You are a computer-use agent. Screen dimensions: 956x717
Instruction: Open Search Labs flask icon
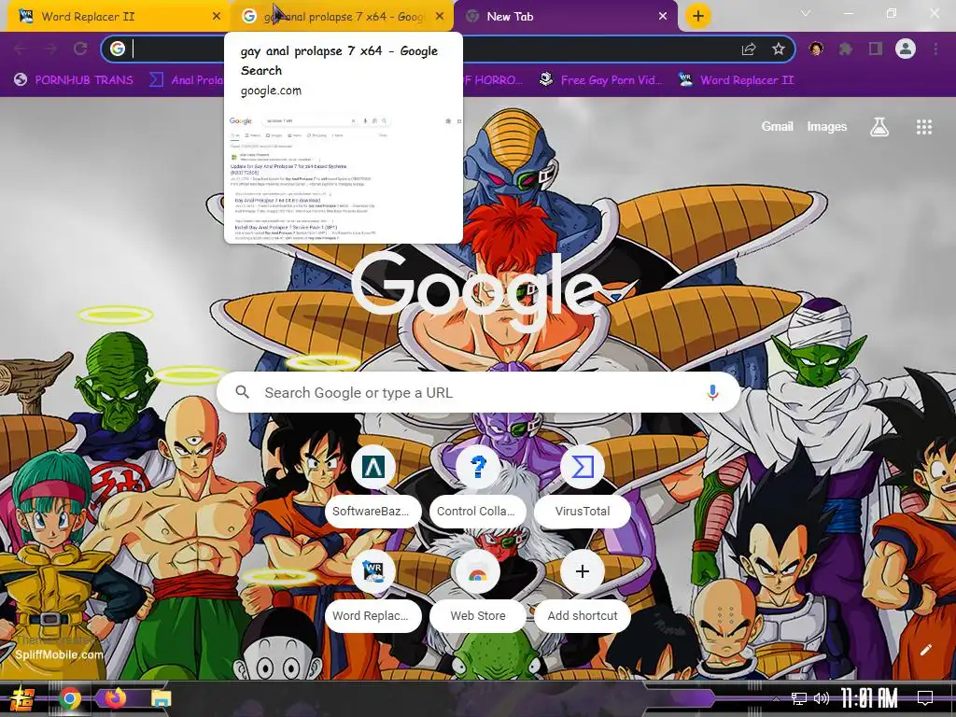pyautogui.click(x=879, y=127)
